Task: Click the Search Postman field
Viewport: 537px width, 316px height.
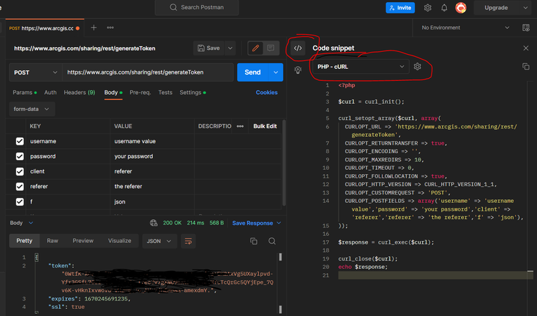Action: [x=196, y=8]
